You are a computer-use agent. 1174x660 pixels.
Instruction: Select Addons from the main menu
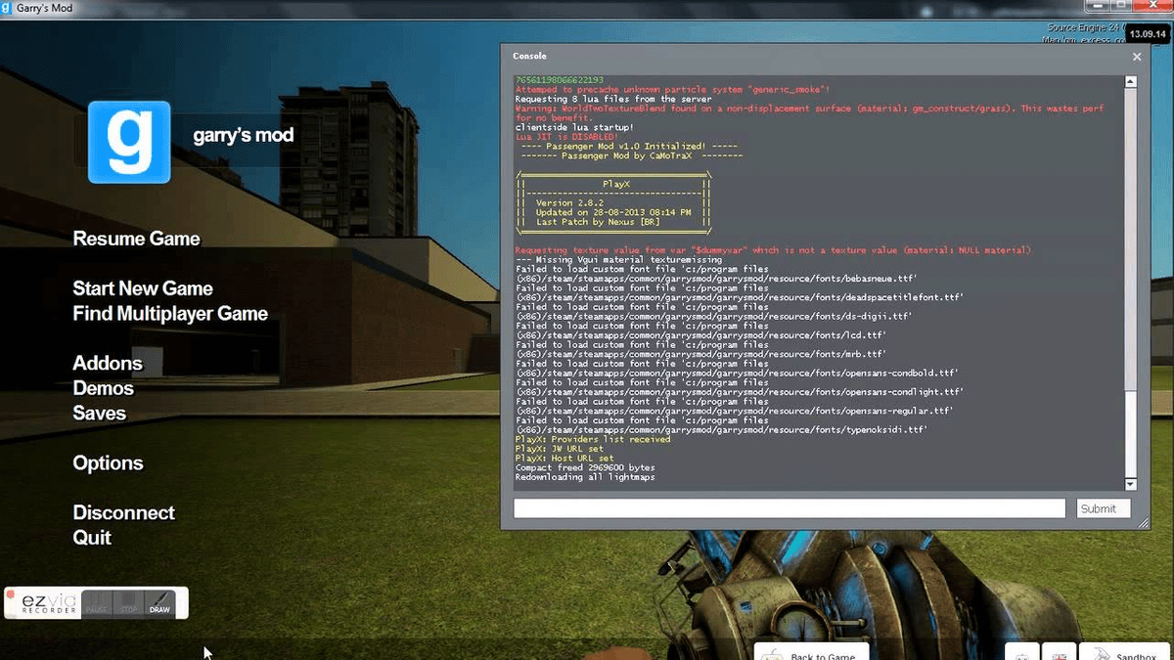108,363
